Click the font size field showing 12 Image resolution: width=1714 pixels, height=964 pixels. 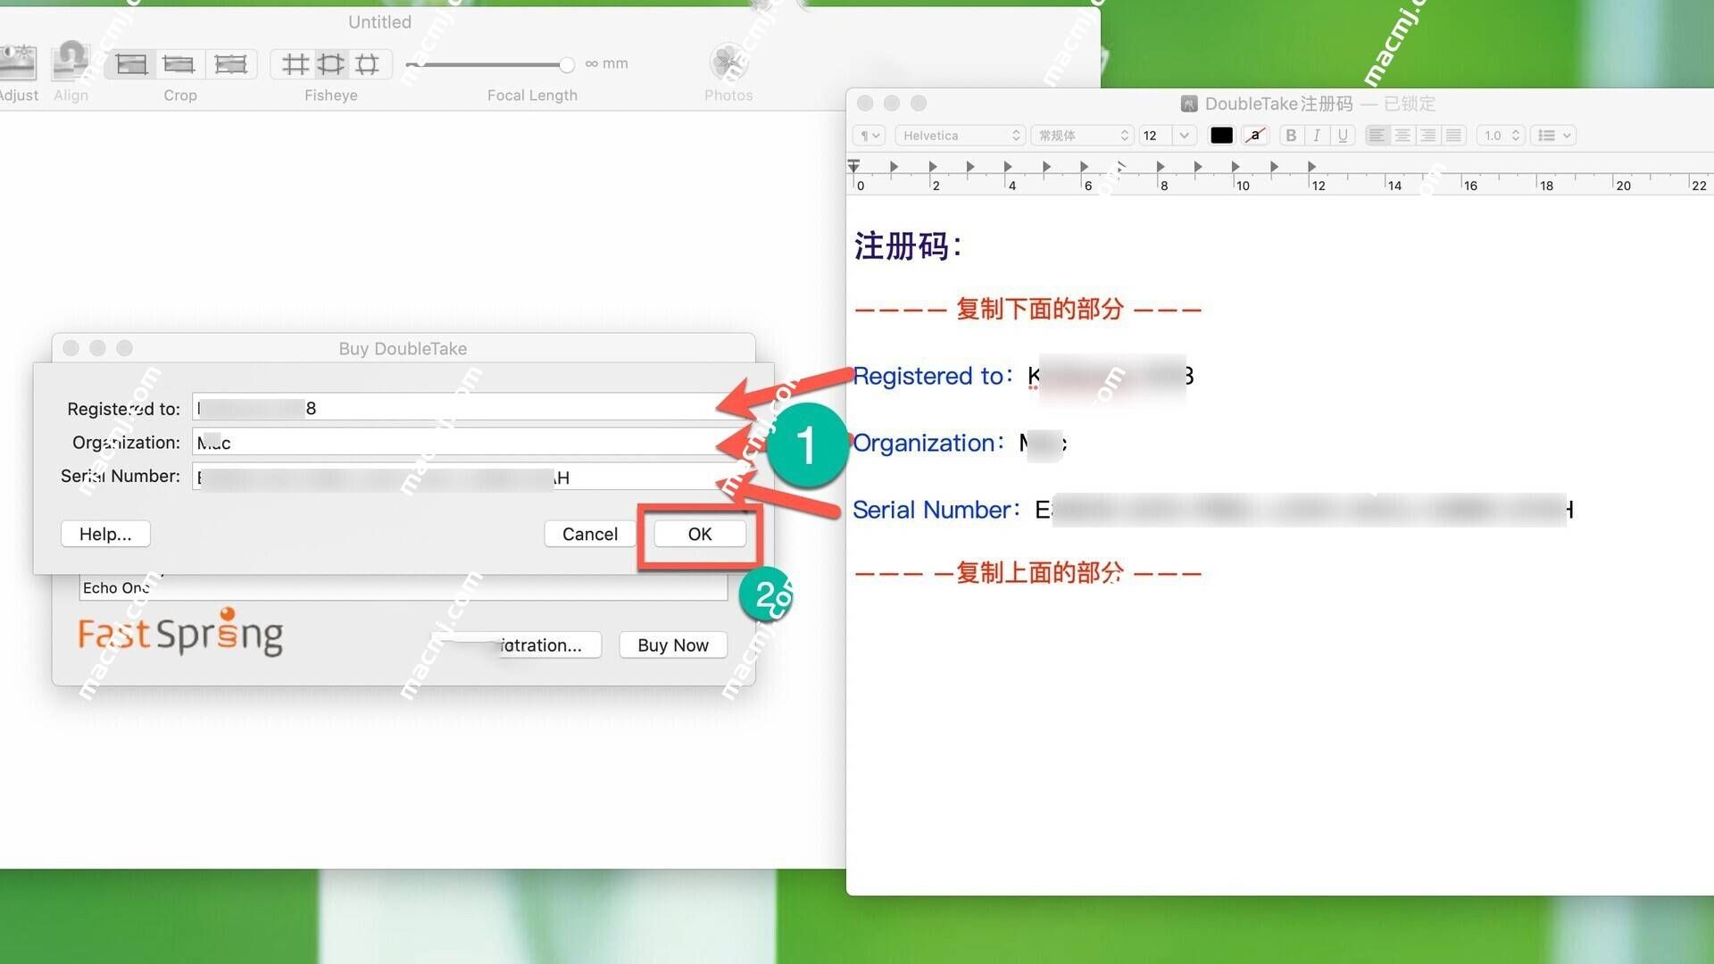tap(1156, 136)
